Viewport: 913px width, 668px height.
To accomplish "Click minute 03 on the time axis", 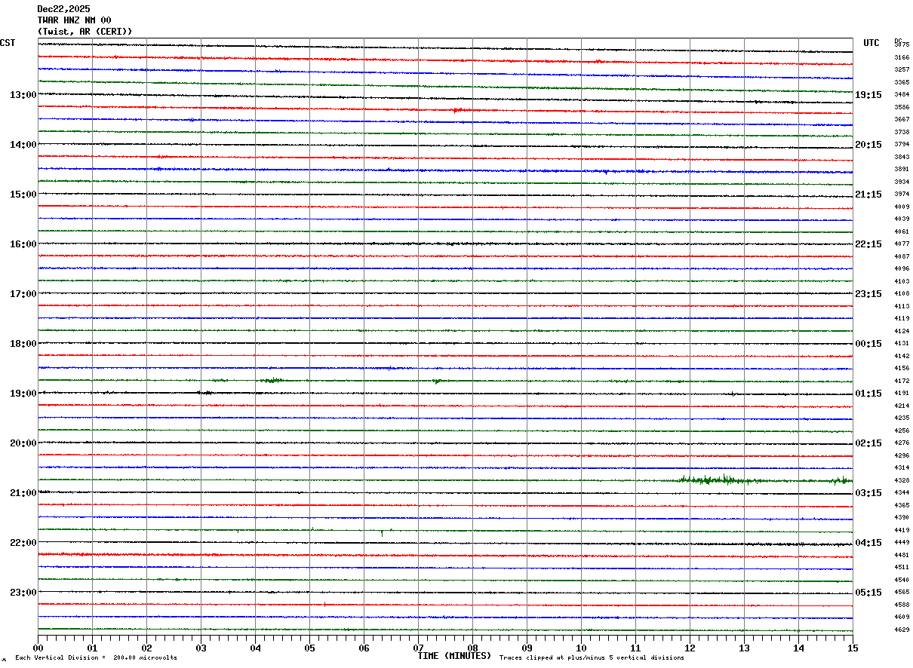I will (x=201, y=648).
